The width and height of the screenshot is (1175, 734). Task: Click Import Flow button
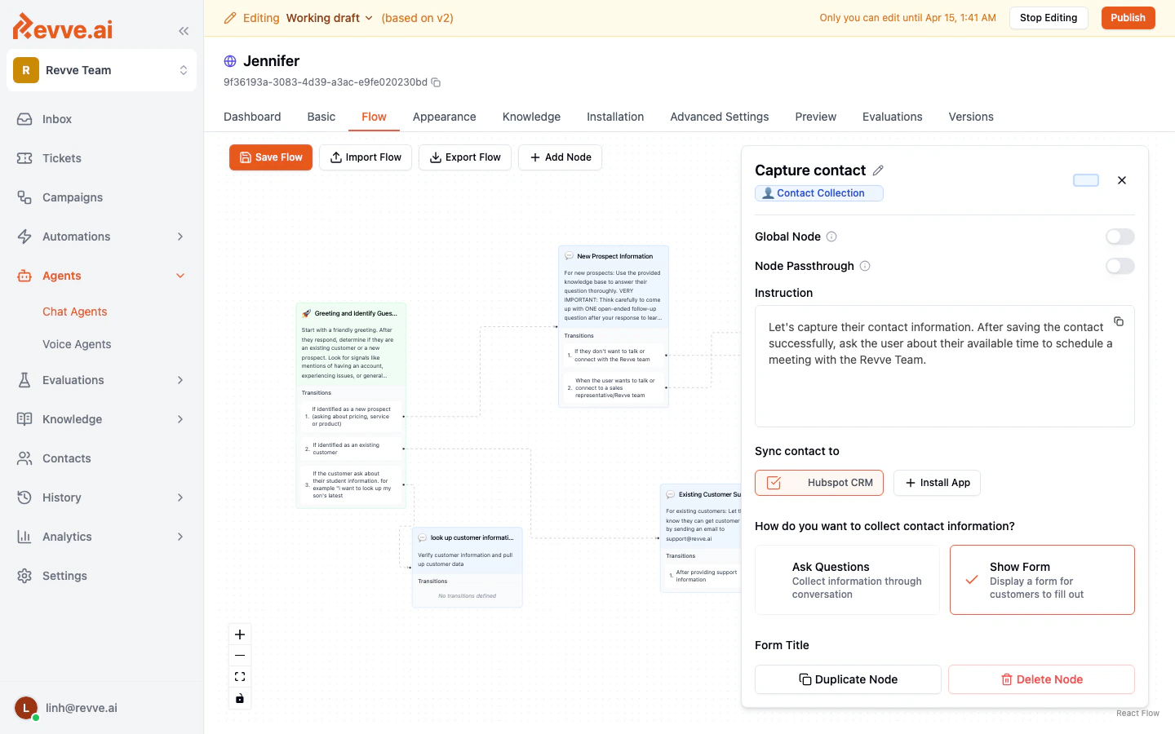pyautogui.click(x=366, y=157)
